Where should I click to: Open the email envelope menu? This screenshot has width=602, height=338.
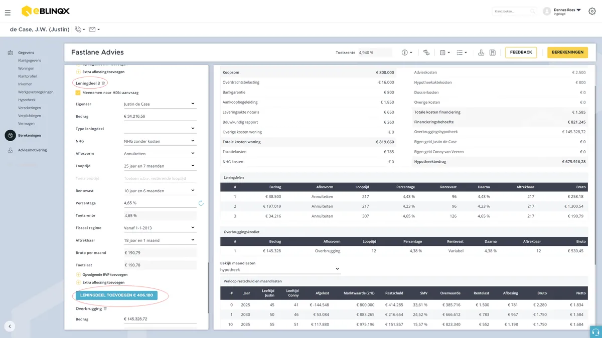pyautogui.click(x=94, y=30)
